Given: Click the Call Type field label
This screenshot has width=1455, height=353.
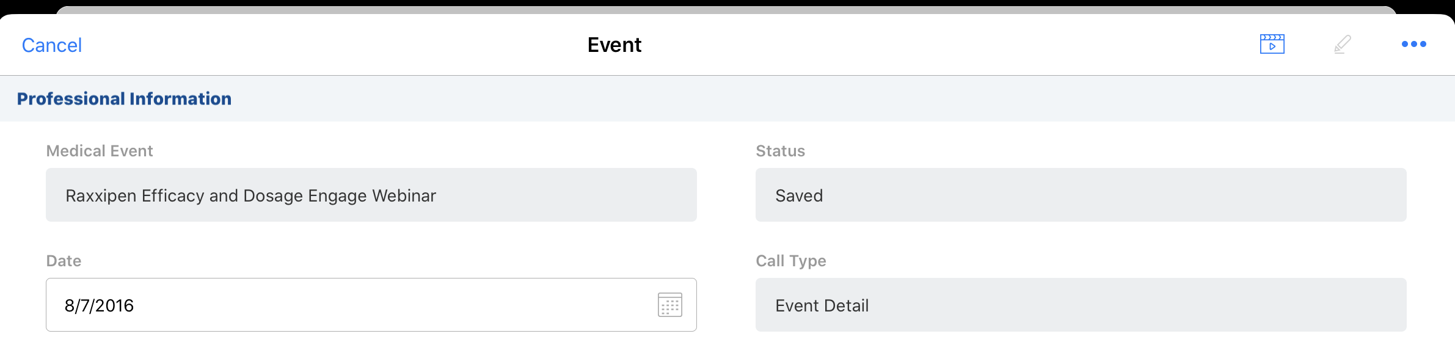Looking at the screenshot, I should click(x=790, y=261).
